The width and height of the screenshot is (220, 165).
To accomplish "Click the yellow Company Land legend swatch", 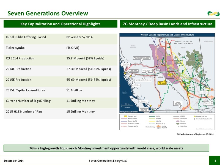I will click(126, 116).
